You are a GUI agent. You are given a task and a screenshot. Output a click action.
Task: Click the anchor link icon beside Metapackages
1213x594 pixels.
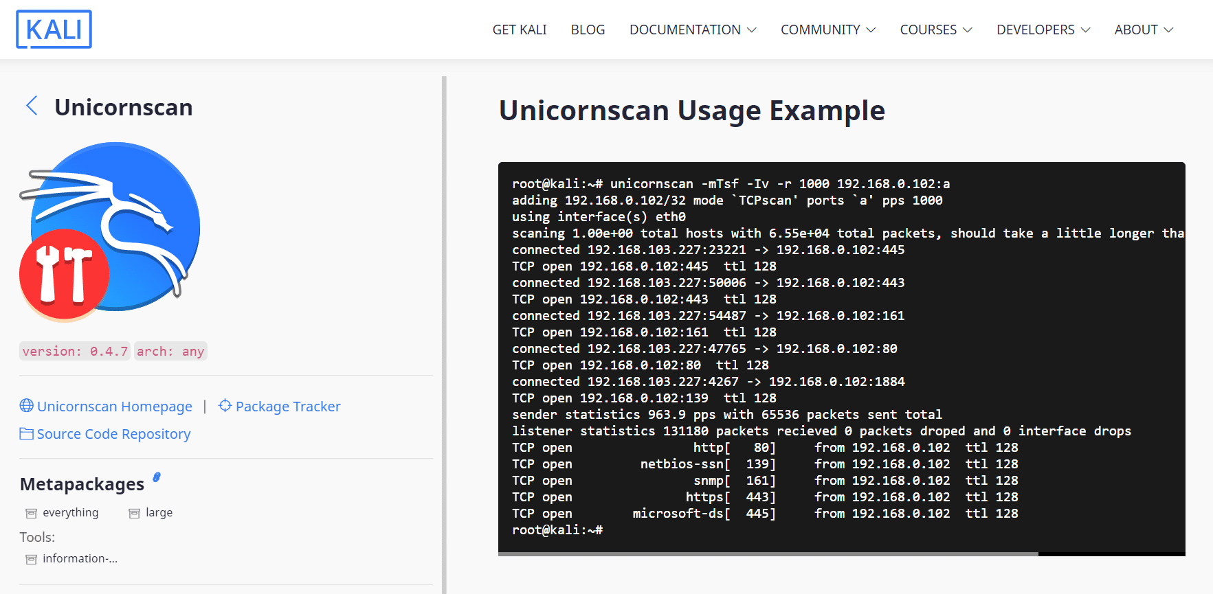157,477
